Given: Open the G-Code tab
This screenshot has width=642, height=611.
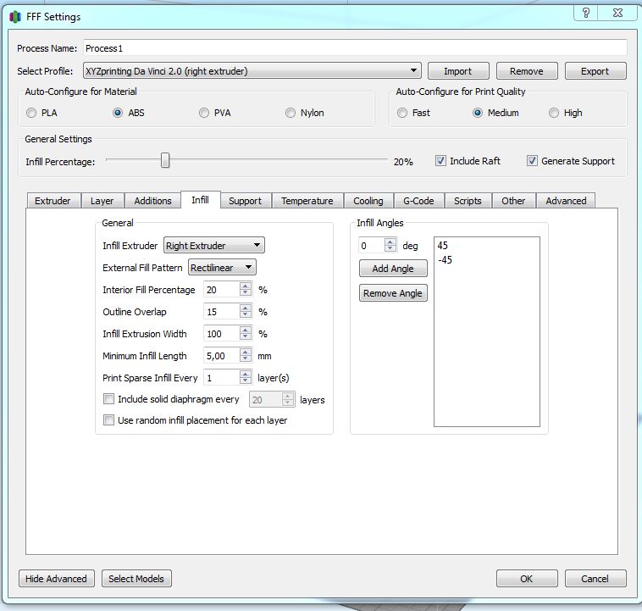Looking at the screenshot, I should click(418, 201).
